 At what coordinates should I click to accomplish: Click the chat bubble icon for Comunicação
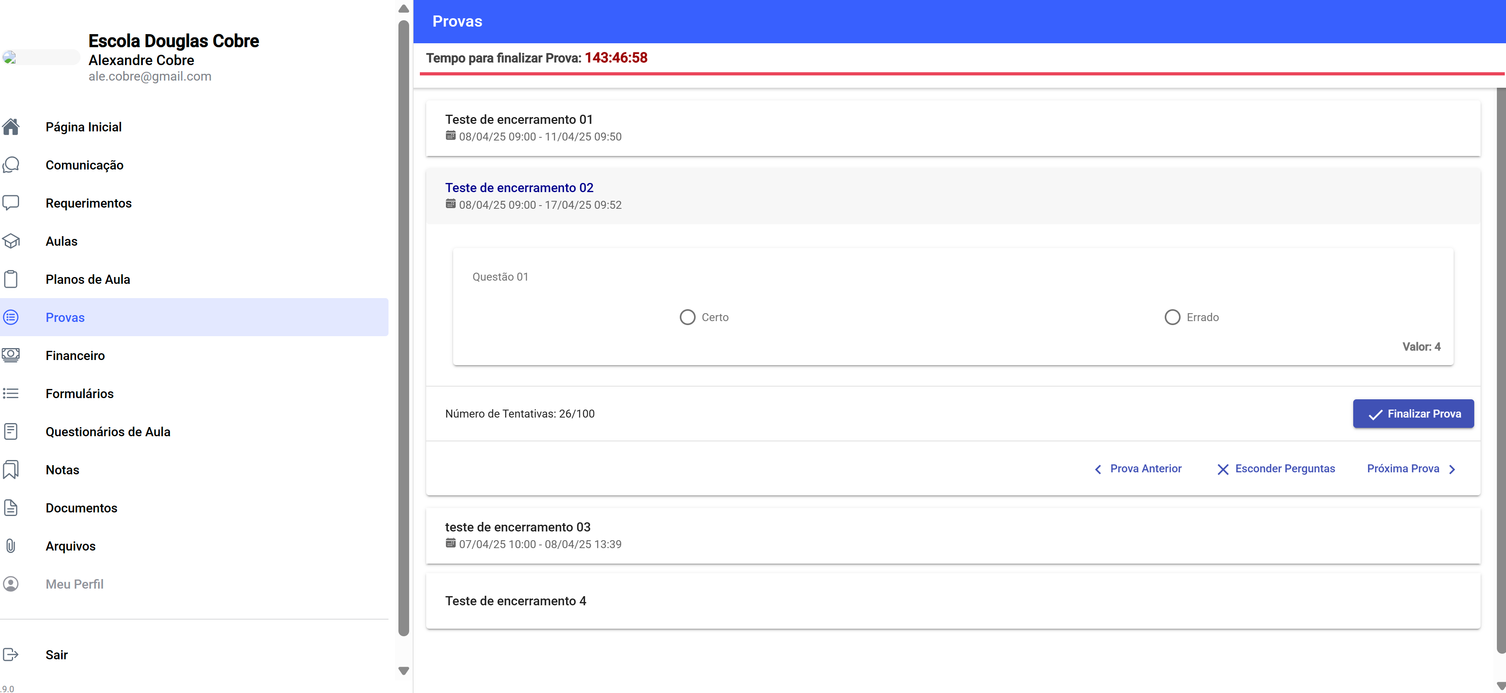point(11,165)
